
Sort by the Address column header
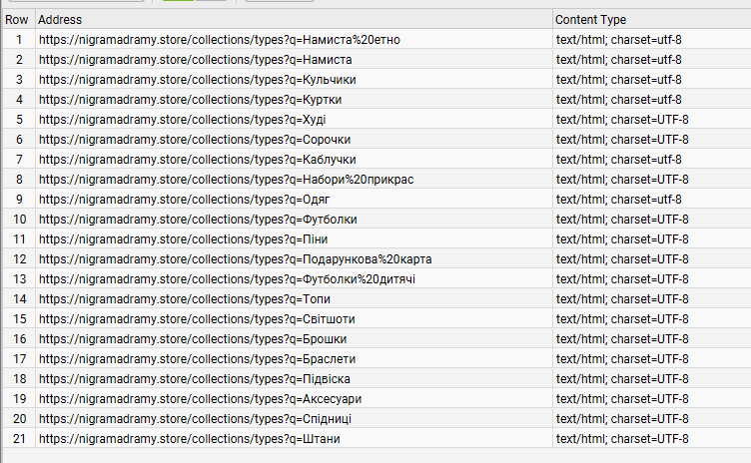[294, 20]
